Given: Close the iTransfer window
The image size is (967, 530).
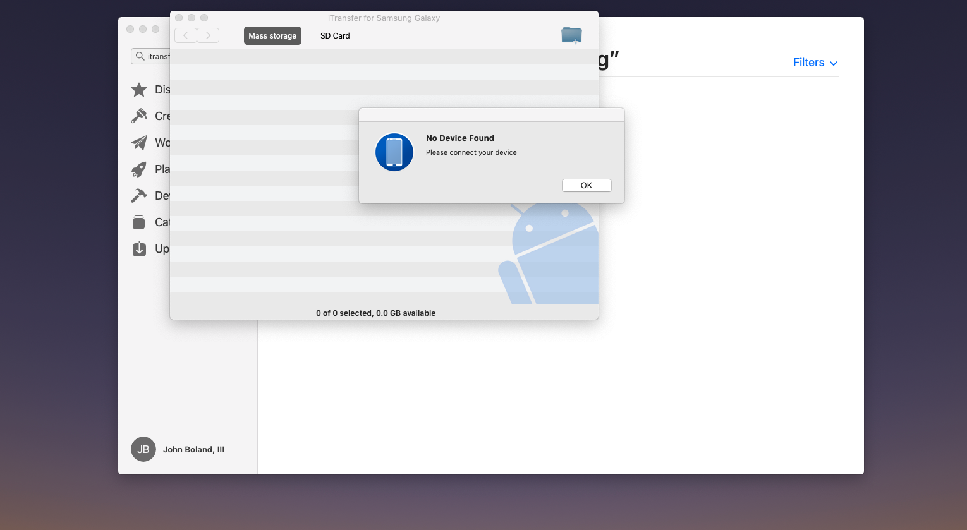Looking at the screenshot, I should coord(179,18).
